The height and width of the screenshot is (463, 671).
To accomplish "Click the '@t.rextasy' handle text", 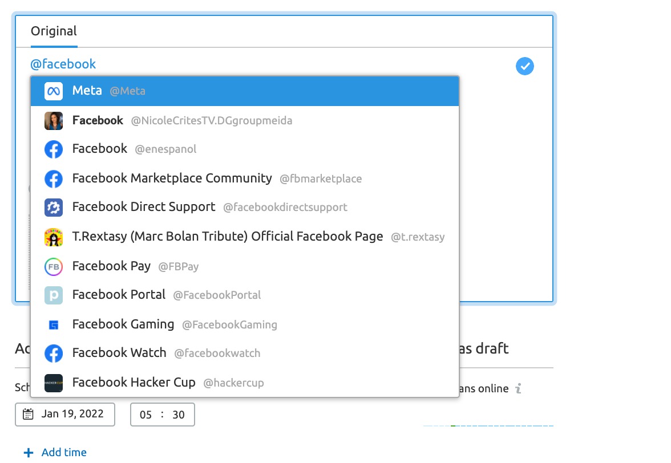I will (418, 237).
